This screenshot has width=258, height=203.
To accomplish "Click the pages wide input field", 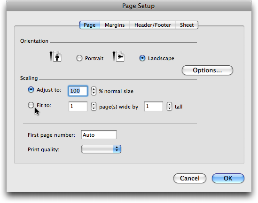I will point(78,107).
